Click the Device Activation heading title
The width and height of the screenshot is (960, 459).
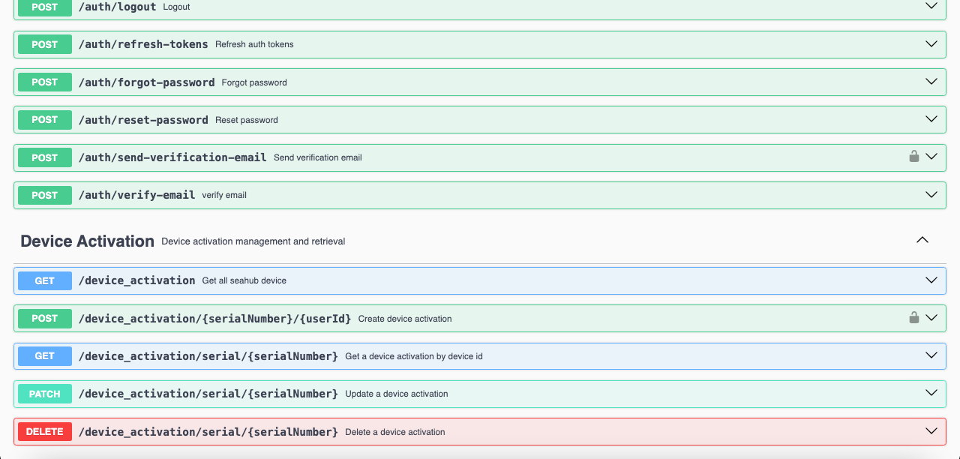[x=87, y=241]
